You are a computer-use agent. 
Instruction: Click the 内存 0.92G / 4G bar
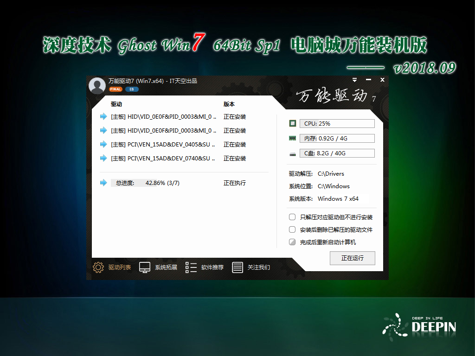click(337, 138)
